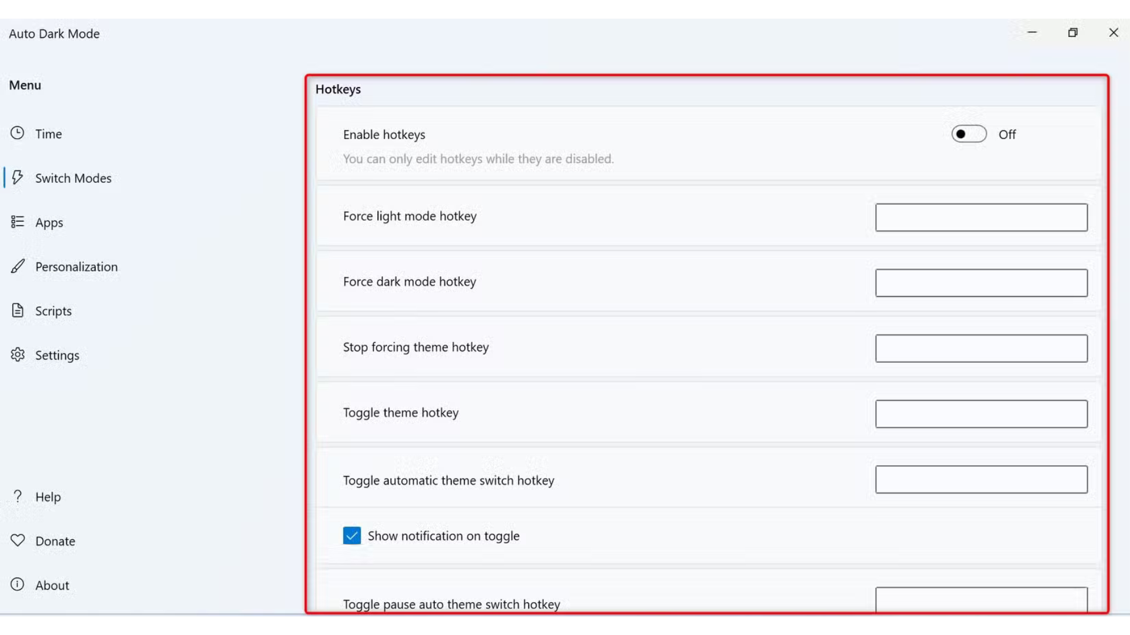1130x635 pixels.
Task: Click the clock icon beside Time
Action: (x=18, y=133)
